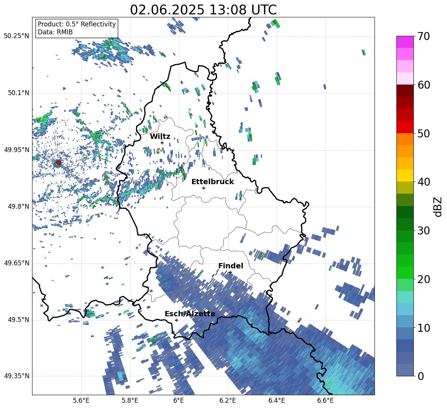Click the 49.95°N latitude label

[17, 150]
